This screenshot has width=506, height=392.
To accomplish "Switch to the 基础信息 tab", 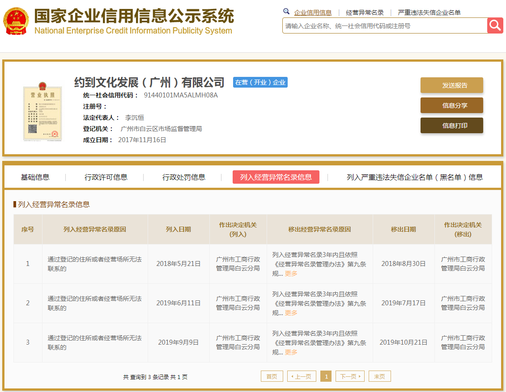I will pos(35,177).
